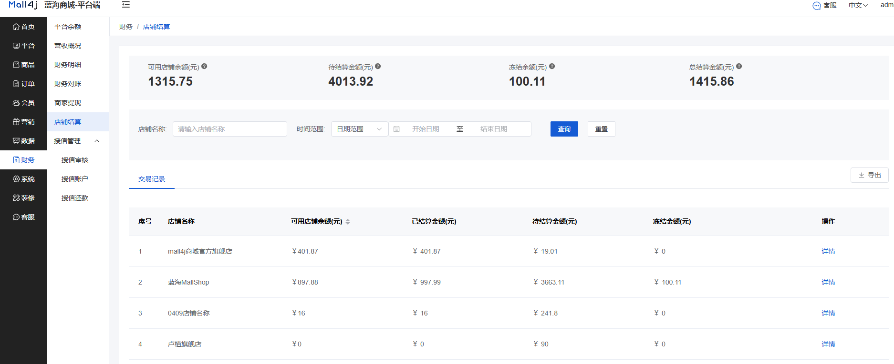Image resolution: width=894 pixels, height=364 pixels.
Task: Open 系统 section in sidebar
Action: tap(23, 179)
